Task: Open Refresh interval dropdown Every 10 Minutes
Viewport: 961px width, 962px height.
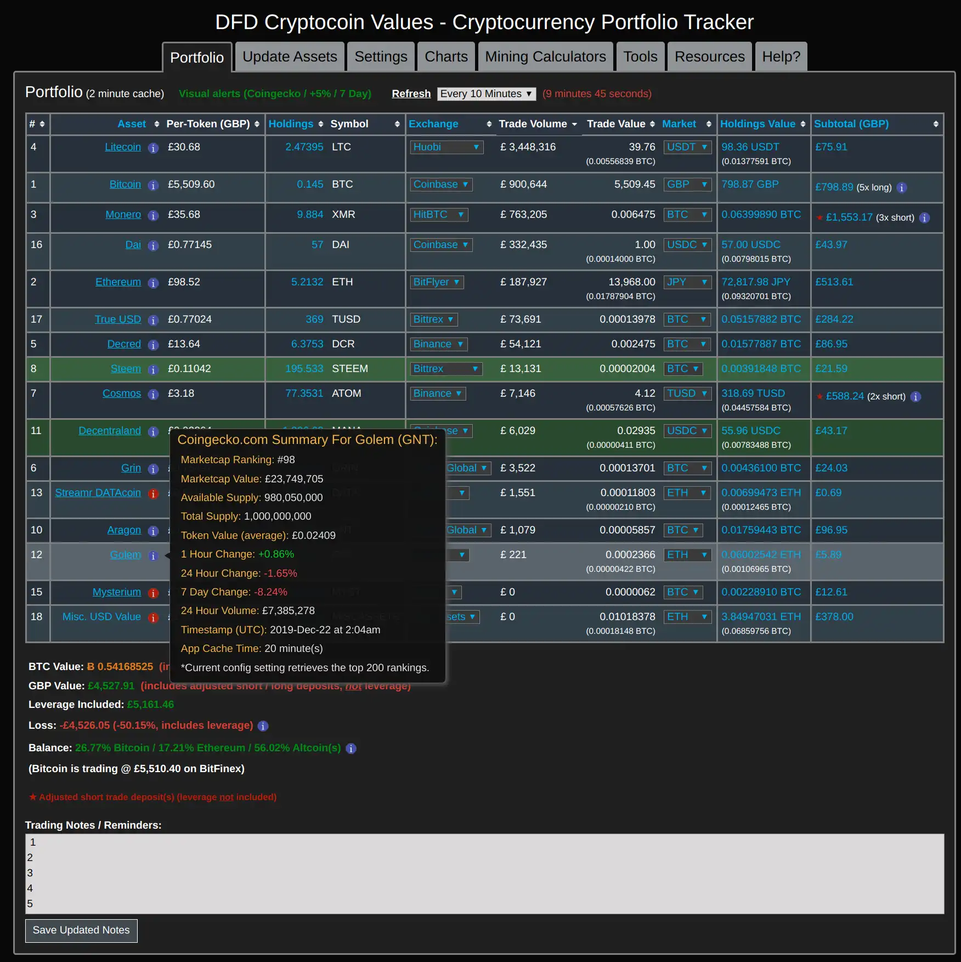Action: [487, 94]
